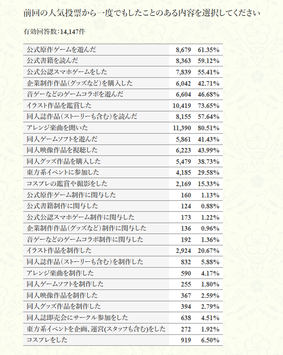Click the コスプレをした row label
Viewport: 283px width, 355px height.
(x=47, y=339)
